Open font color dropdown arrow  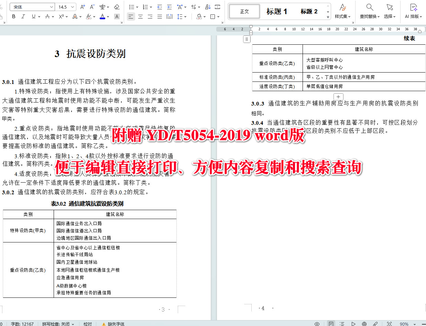pyautogui.click(x=108, y=17)
